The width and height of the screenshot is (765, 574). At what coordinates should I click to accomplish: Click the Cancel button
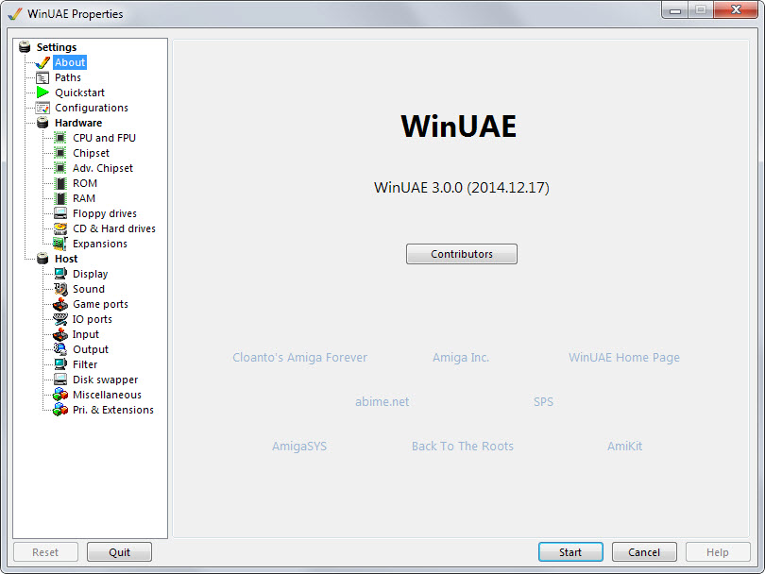tap(644, 552)
